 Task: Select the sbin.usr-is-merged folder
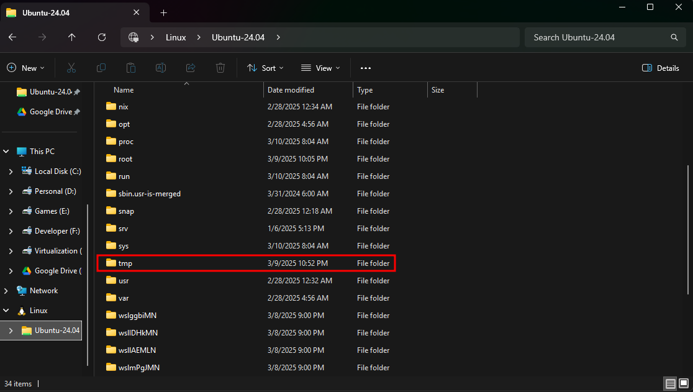point(150,194)
